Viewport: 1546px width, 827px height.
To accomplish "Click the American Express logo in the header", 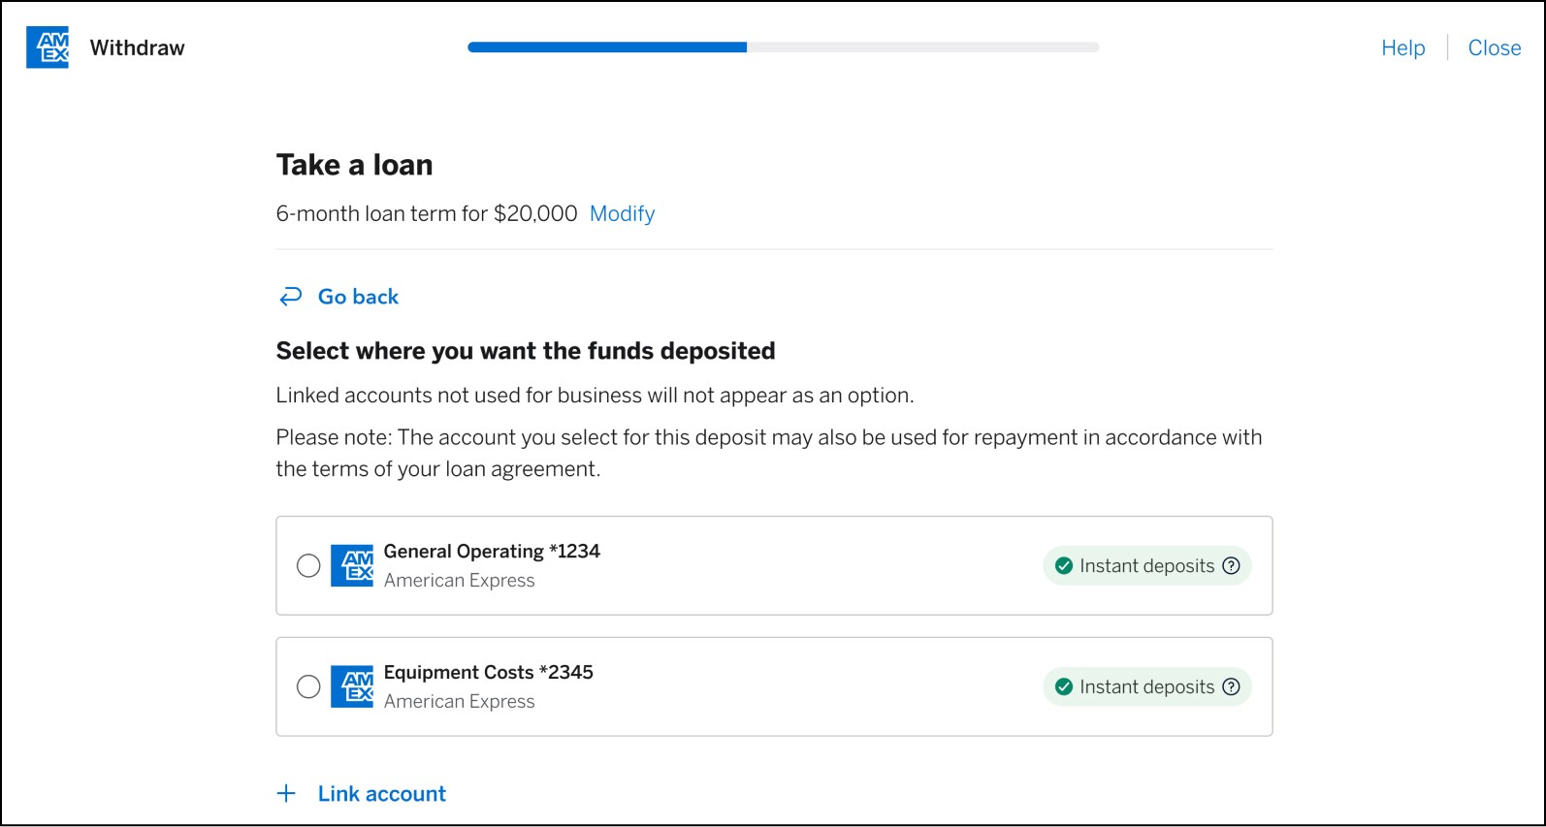I will (47, 47).
